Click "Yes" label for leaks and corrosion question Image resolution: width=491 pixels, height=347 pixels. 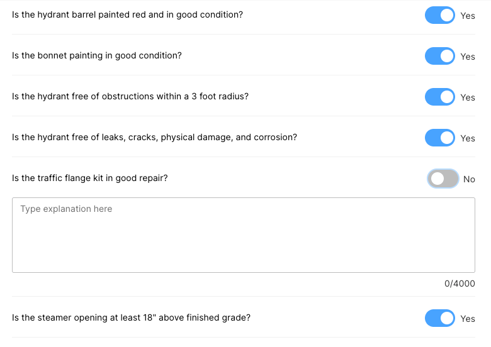click(x=468, y=138)
